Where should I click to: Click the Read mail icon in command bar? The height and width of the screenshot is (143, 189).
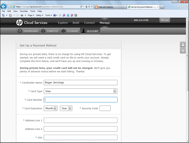(x=17, y=15)
